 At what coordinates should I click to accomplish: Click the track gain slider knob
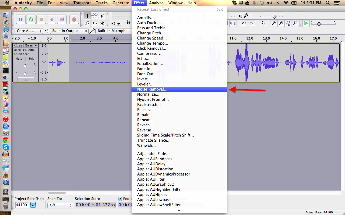pos(25,66)
